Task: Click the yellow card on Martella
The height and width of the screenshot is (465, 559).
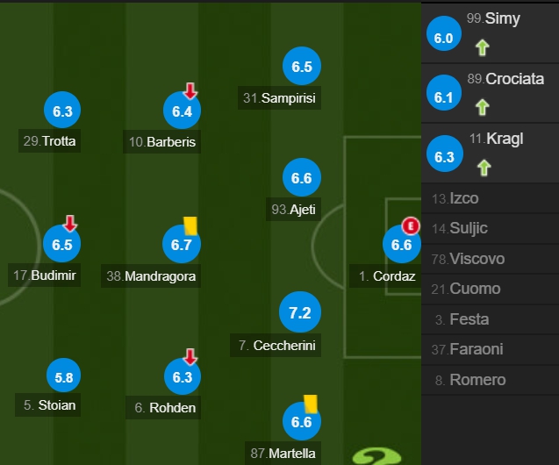Action: [310, 404]
